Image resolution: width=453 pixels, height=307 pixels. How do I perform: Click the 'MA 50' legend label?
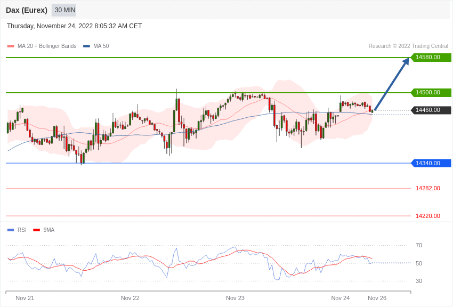101,46
